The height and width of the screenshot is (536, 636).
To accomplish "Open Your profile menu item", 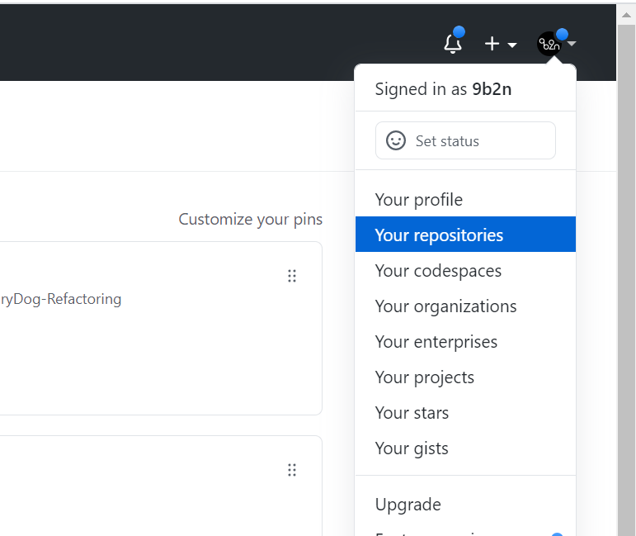I will (465, 199).
